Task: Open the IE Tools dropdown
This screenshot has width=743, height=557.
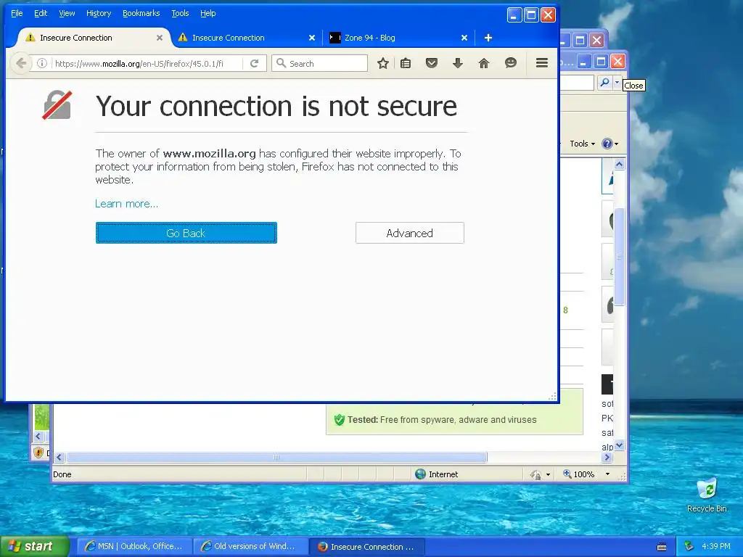Action: (582, 144)
